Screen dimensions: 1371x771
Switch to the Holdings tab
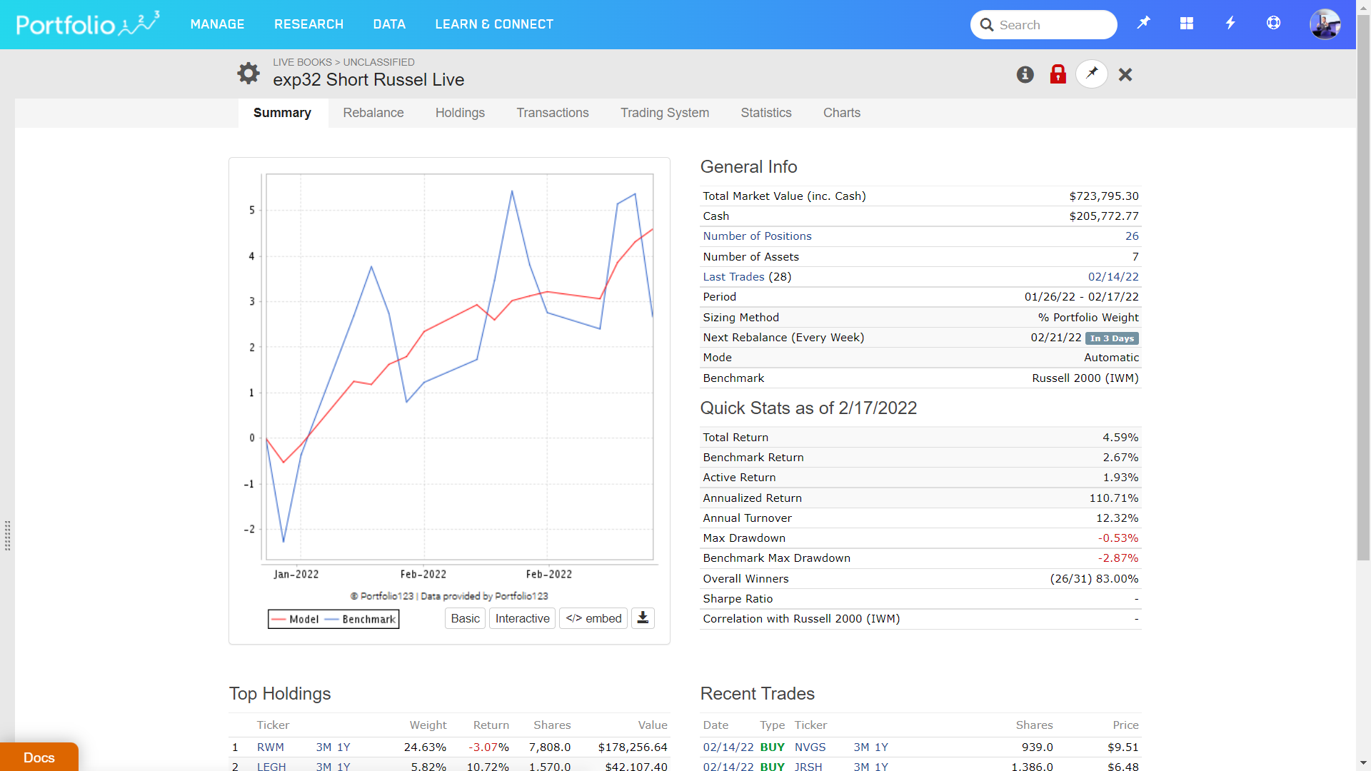460,113
